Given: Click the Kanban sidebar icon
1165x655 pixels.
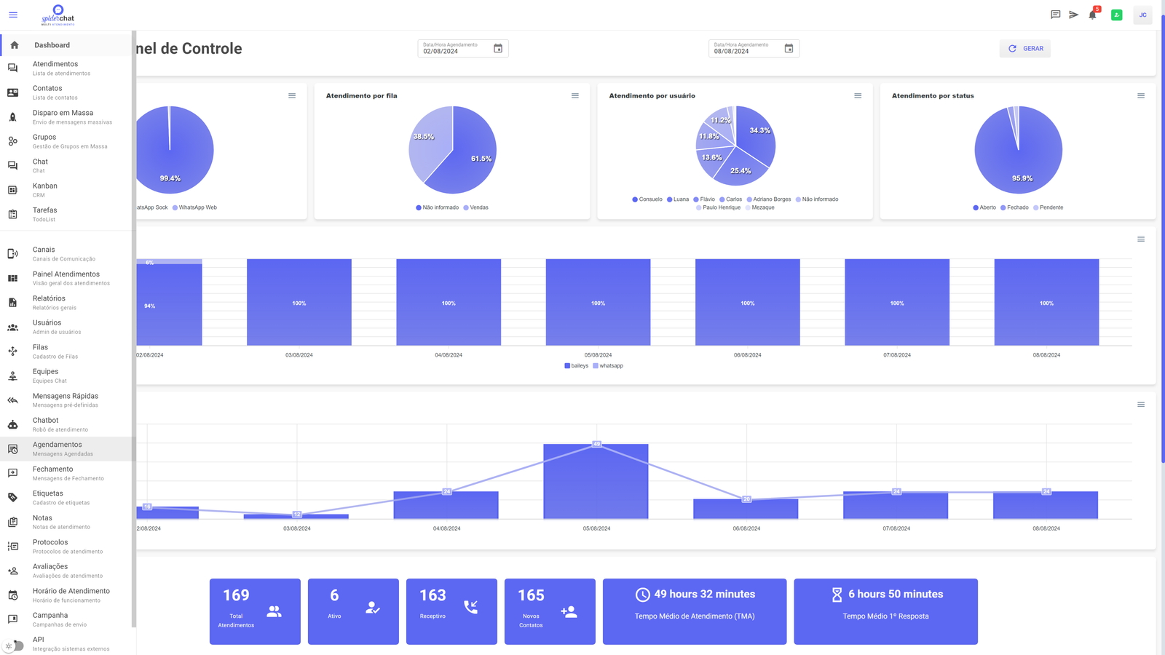Looking at the screenshot, I should [x=12, y=190].
